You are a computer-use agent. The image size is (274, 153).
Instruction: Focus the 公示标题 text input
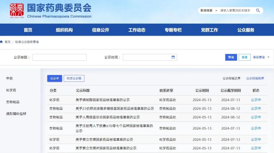coord(59,57)
